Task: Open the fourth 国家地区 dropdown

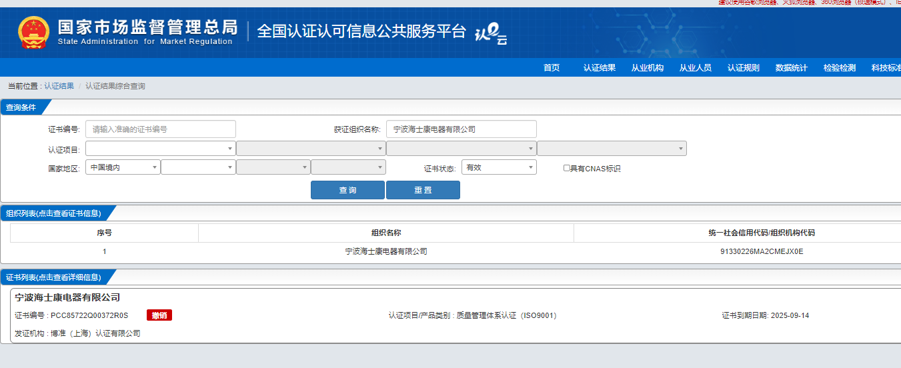Action: pos(349,167)
